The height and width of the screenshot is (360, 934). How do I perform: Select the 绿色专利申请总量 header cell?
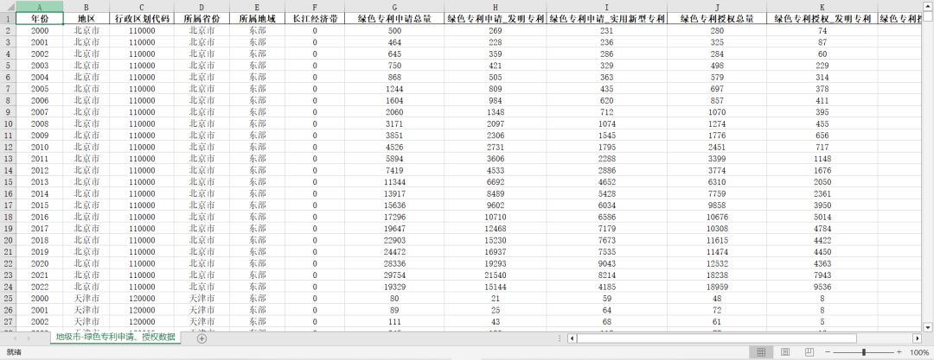pos(394,18)
